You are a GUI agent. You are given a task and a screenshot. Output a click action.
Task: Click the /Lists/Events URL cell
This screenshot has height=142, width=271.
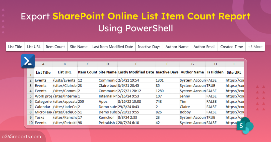[64, 80]
